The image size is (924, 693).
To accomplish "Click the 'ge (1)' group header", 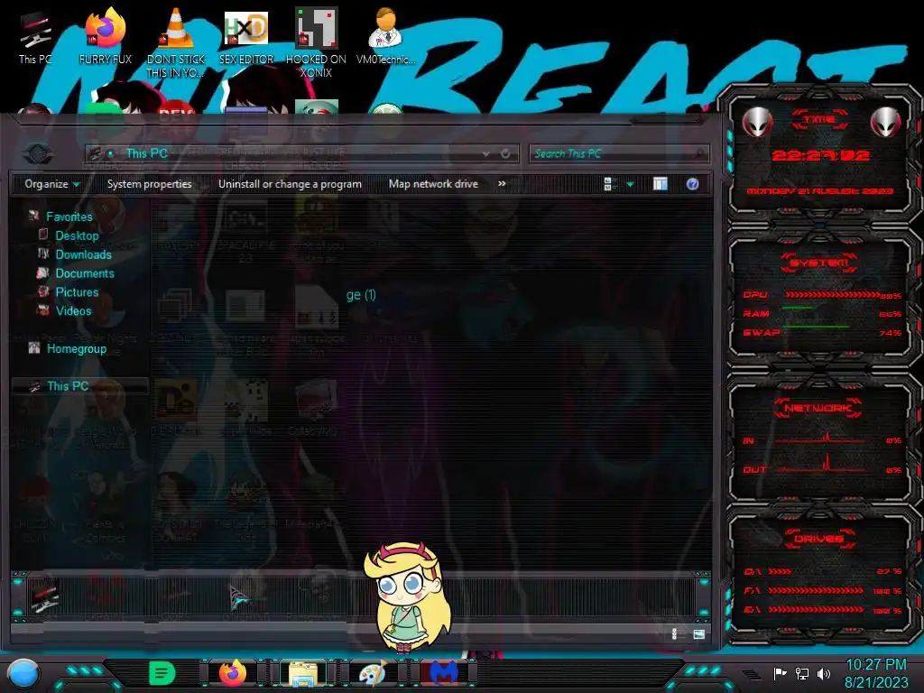I will pos(361,295).
